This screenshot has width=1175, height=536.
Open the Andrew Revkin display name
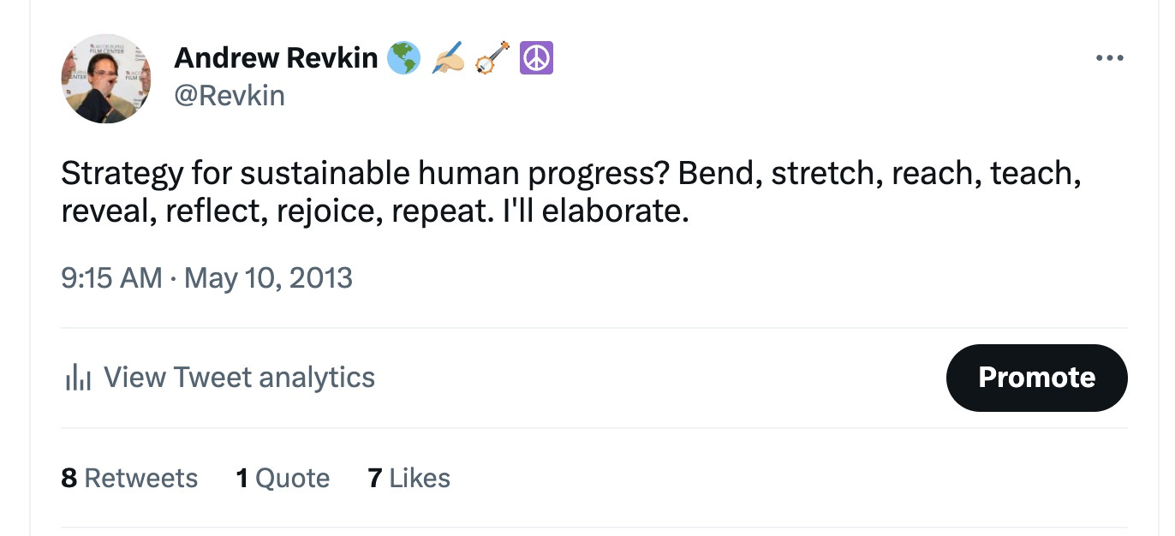[x=276, y=58]
